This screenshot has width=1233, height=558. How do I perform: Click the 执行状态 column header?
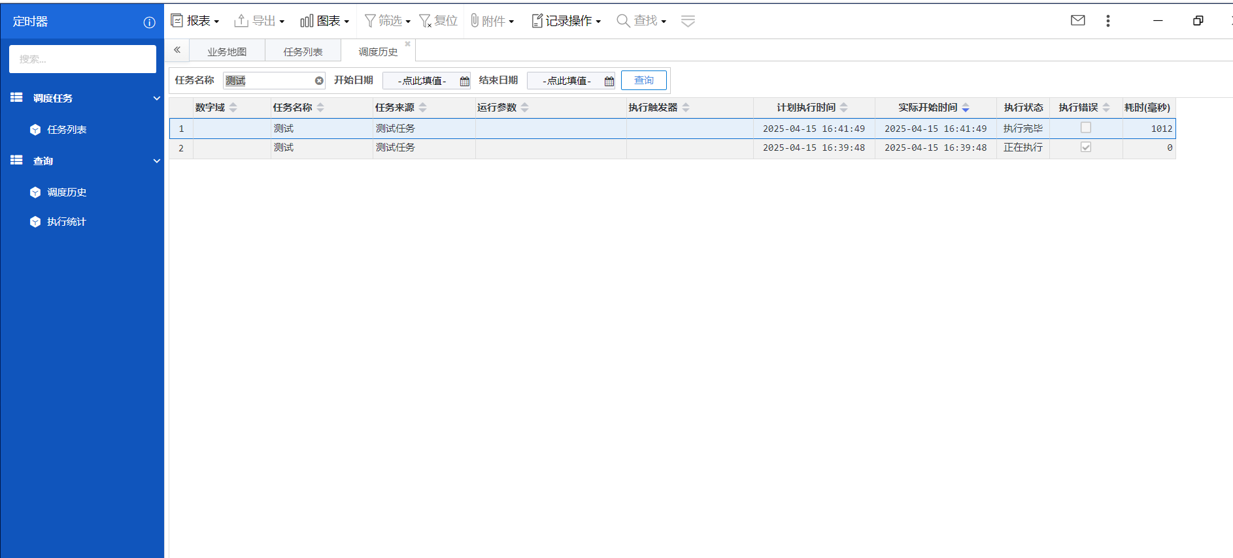point(1023,107)
